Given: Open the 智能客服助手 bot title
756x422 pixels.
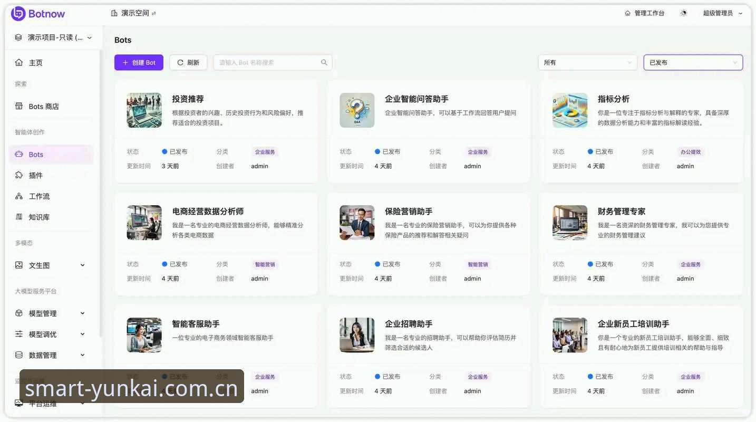Looking at the screenshot, I should point(196,324).
